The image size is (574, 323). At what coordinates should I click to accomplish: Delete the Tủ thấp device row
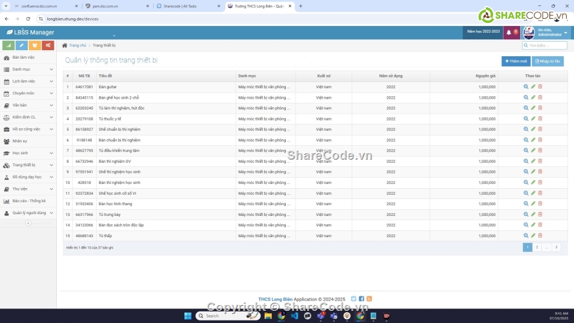tap(540, 235)
